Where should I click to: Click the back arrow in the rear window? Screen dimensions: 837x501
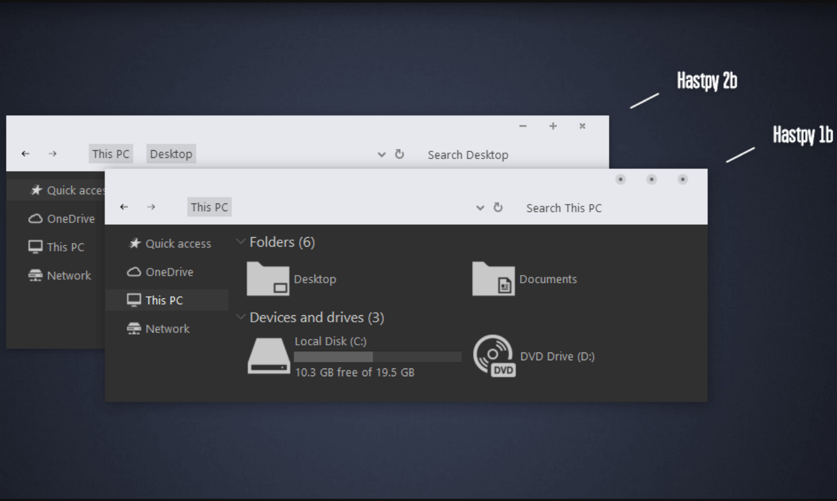pyautogui.click(x=25, y=154)
